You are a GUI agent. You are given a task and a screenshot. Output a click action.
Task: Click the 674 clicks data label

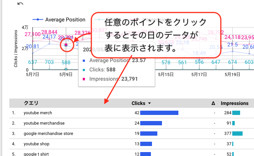[233, 62]
